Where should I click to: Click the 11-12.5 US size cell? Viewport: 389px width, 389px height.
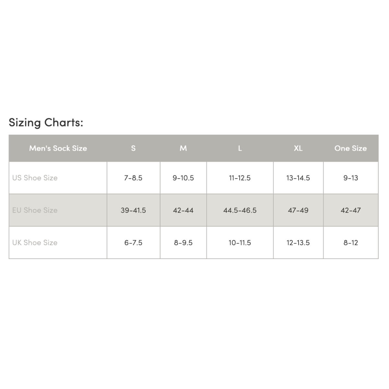pyautogui.click(x=240, y=178)
